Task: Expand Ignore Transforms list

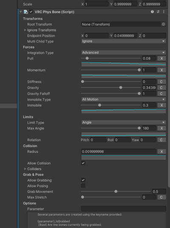Action: point(25,30)
